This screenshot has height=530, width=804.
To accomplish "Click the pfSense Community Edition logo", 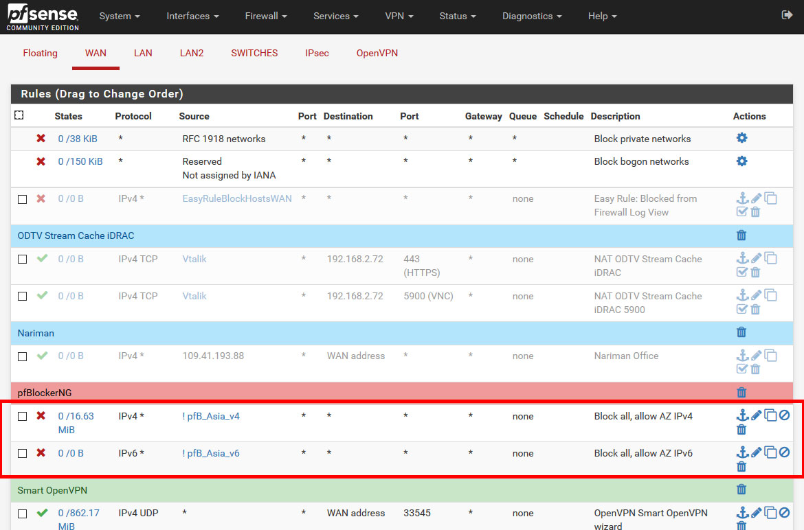I will point(43,16).
